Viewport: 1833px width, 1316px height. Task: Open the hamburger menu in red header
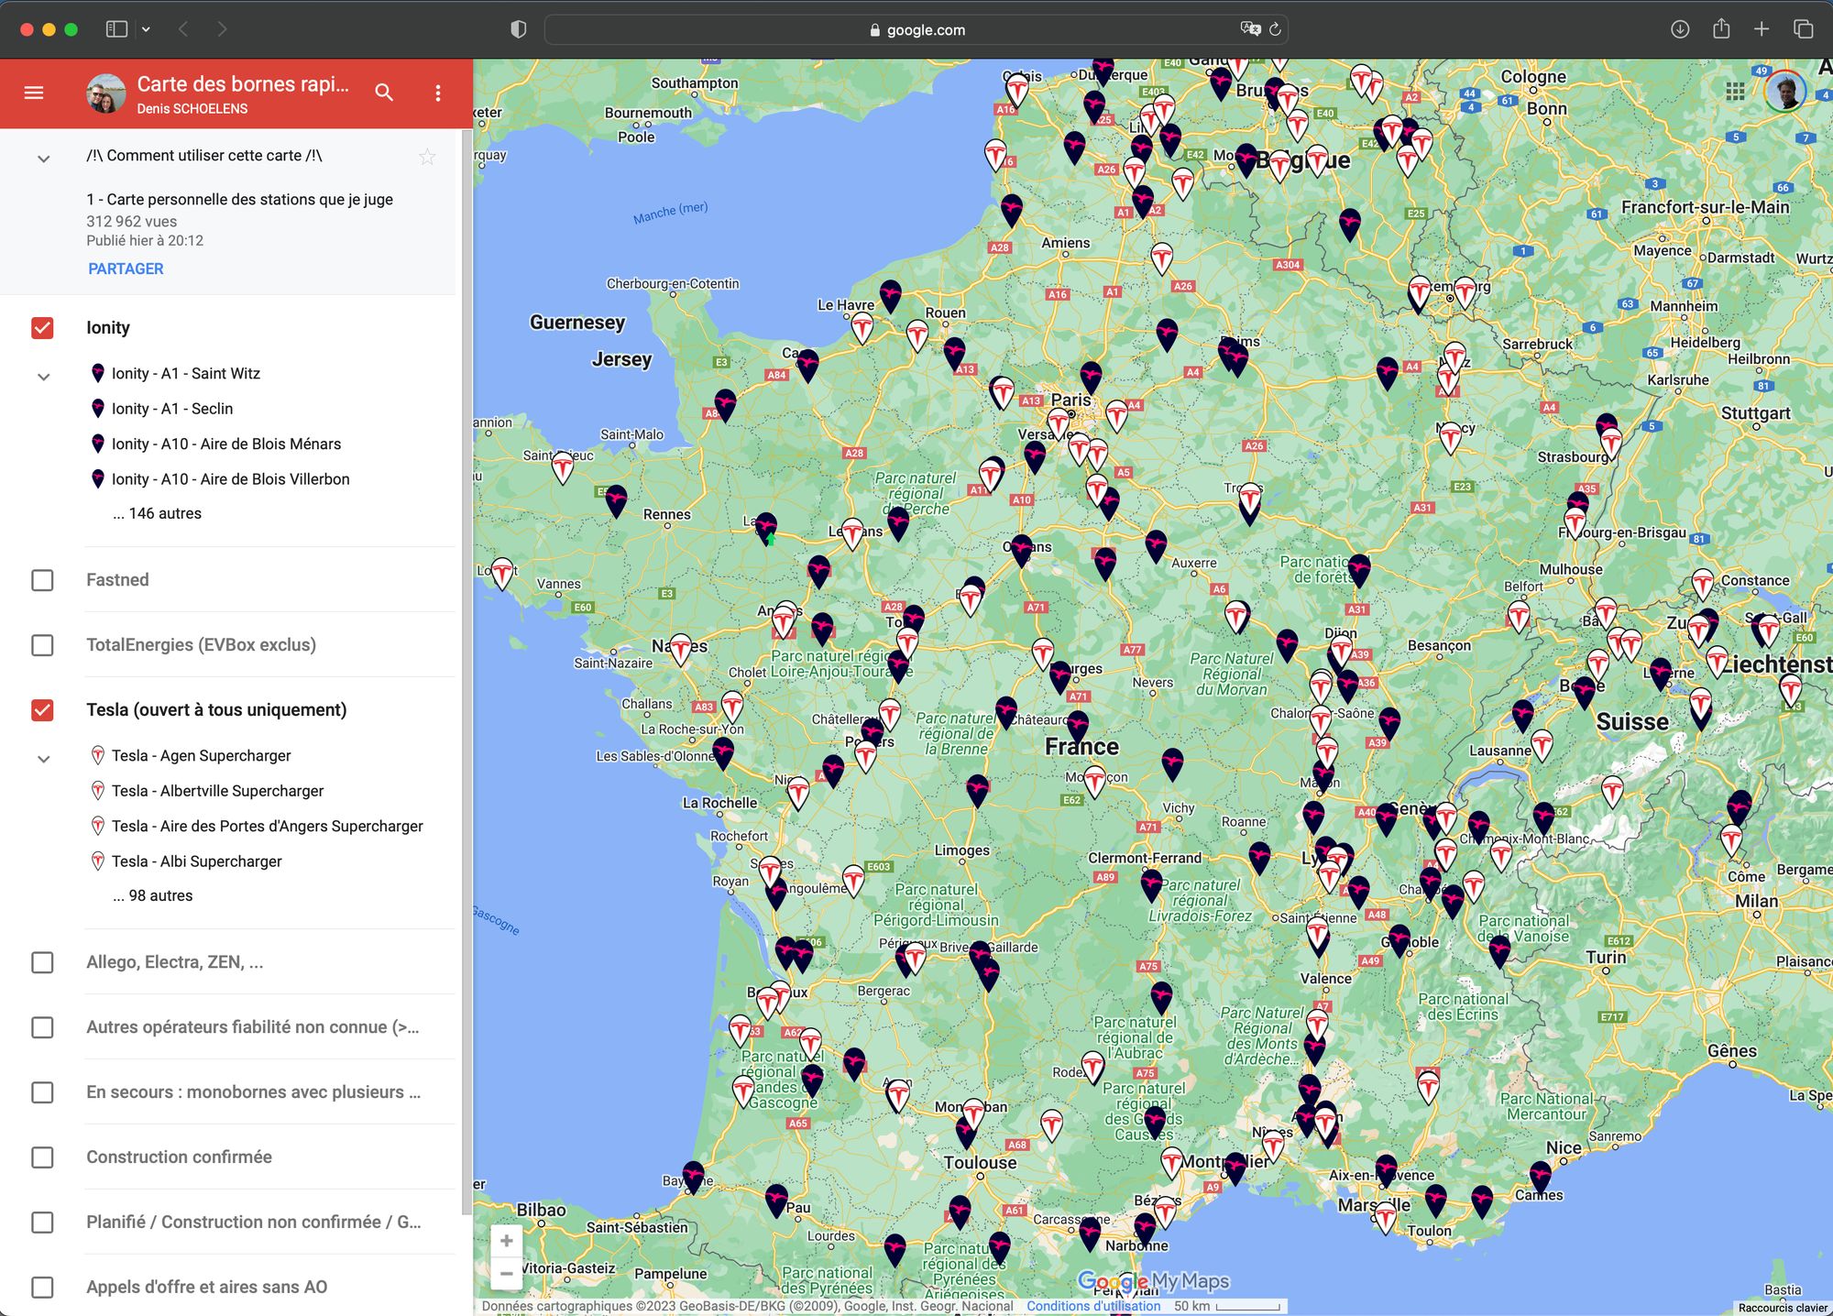[34, 93]
